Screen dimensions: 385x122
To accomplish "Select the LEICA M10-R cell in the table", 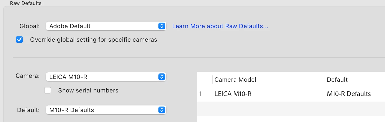I will click(233, 94).
